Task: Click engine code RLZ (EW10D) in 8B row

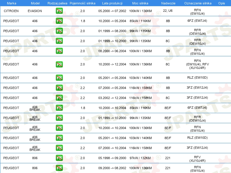Action: pos(197,78)
